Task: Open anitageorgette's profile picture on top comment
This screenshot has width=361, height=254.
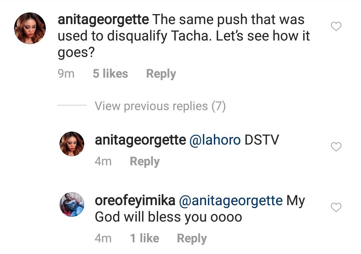Action: pos(30,28)
